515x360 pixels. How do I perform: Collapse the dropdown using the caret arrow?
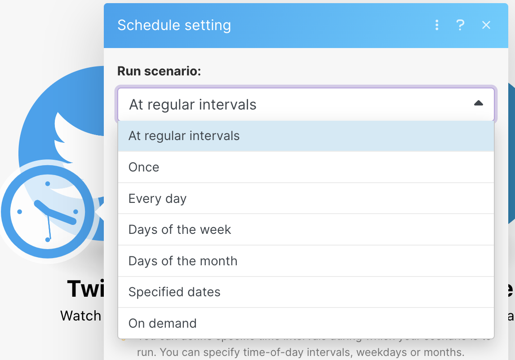click(479, 104)
